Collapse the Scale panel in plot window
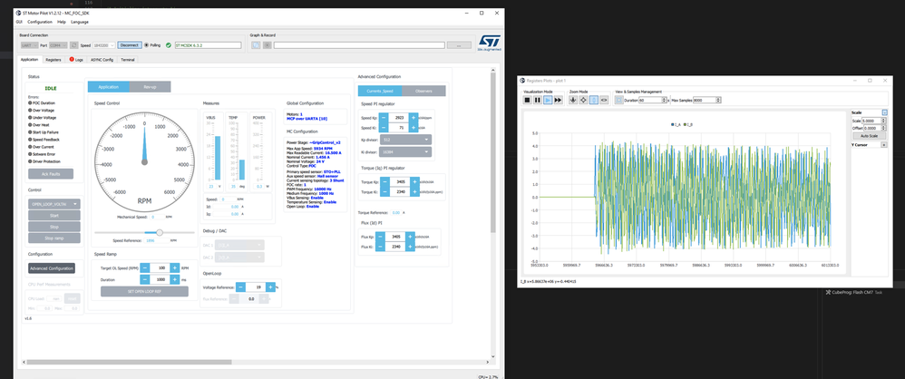Viewport: 905px width, 379px height. click(885, 112)
